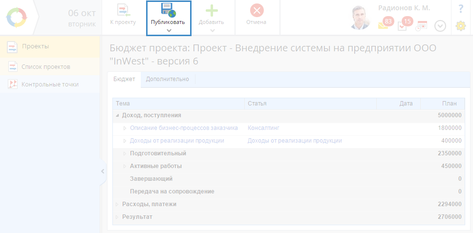Open the calendar icon in header
Screen dimensions: 473x233
[421, 25]
